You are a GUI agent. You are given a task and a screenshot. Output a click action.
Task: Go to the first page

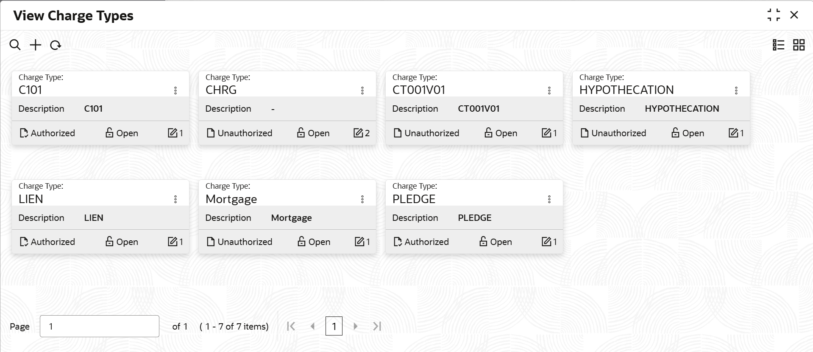click(291, 326)
